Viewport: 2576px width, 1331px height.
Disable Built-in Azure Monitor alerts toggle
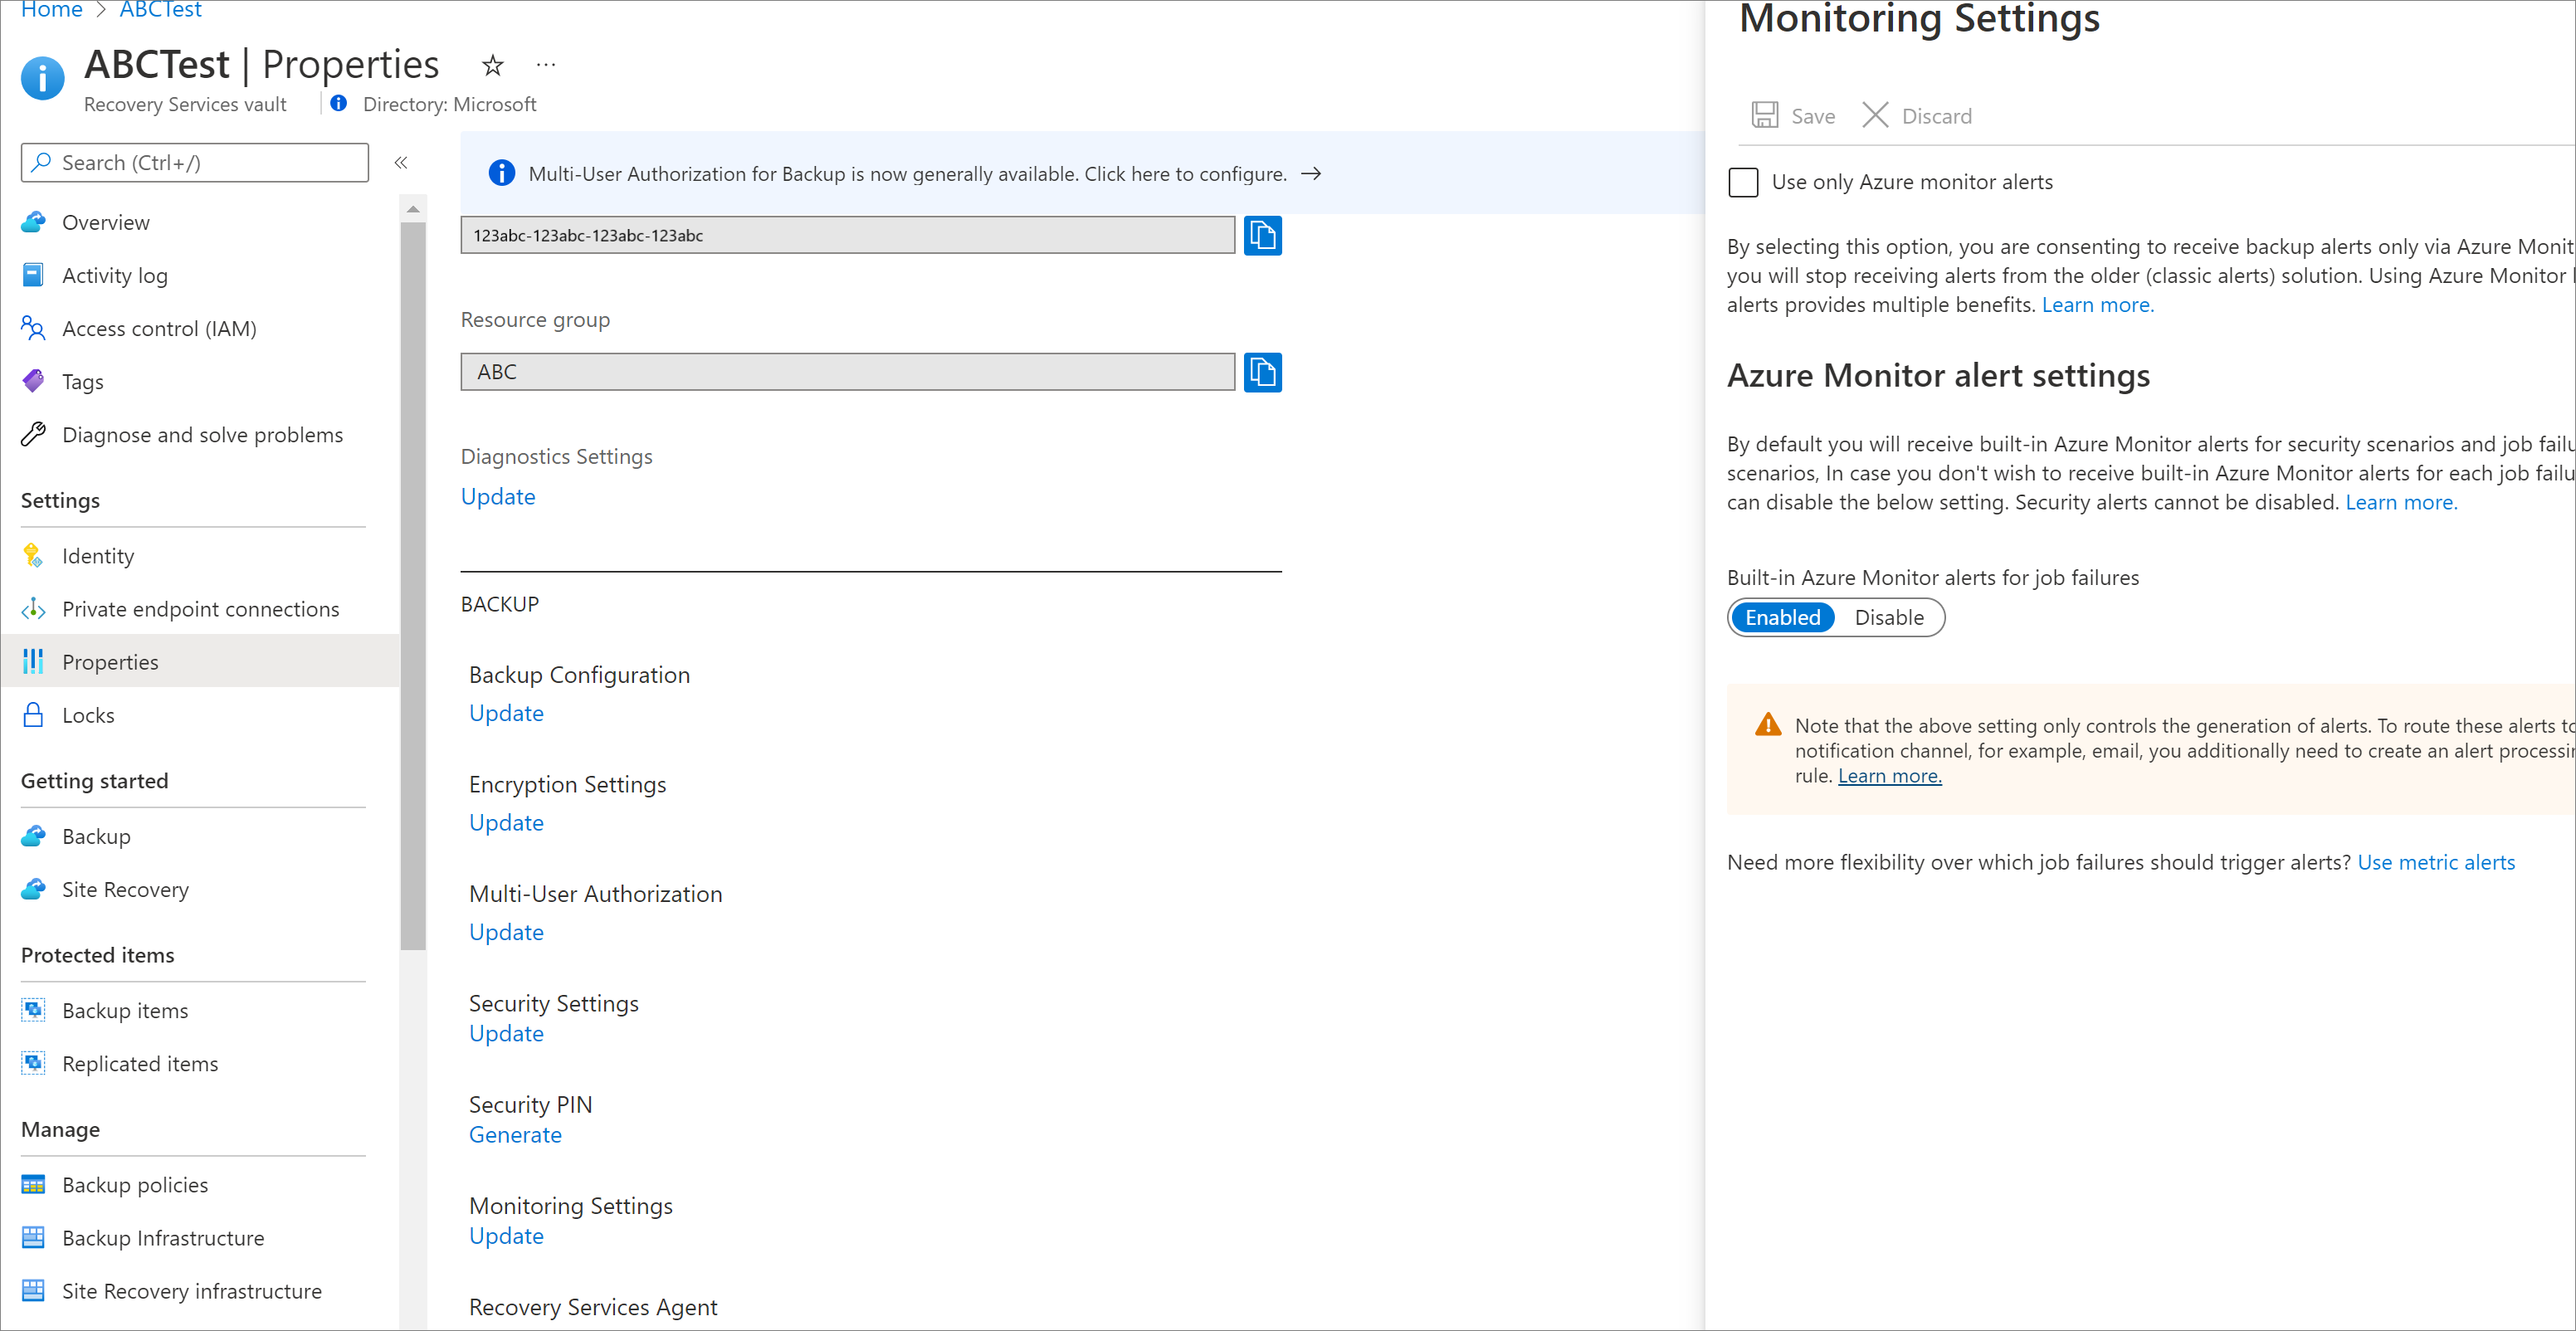click(1887, 615)
